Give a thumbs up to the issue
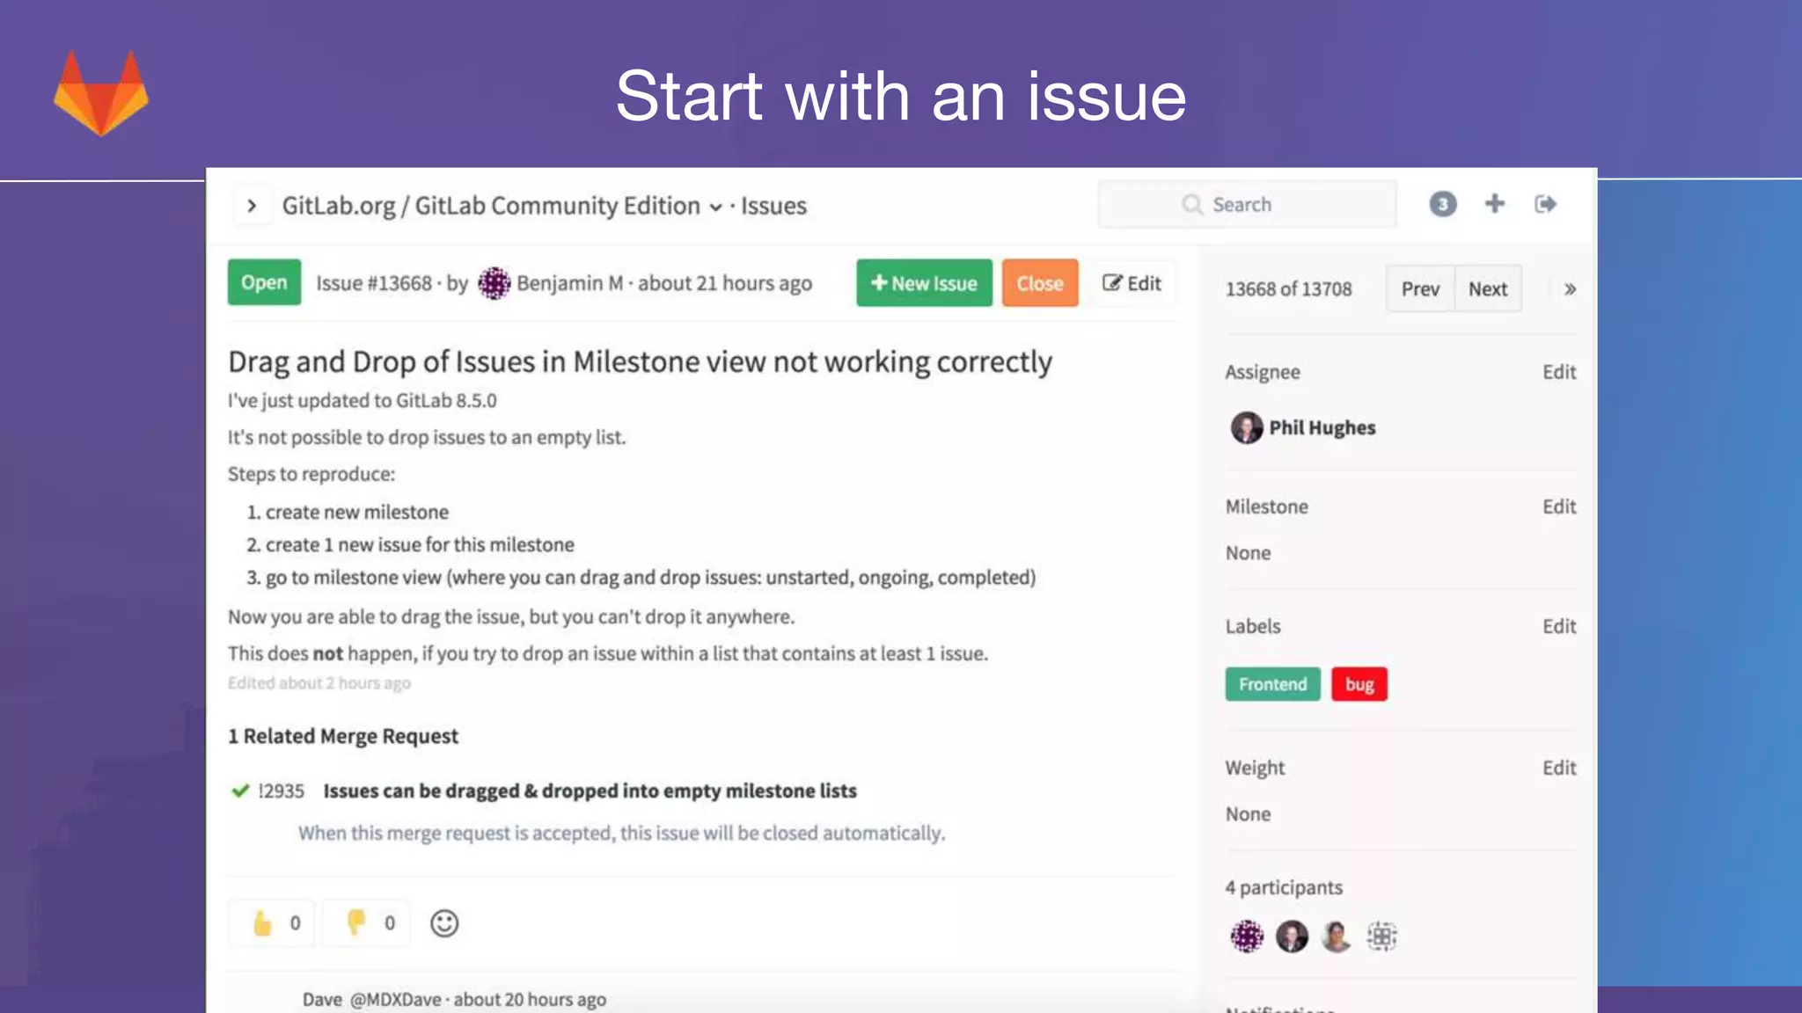Viewport: 1802px width, 1013px height. (x=272, y=922)
